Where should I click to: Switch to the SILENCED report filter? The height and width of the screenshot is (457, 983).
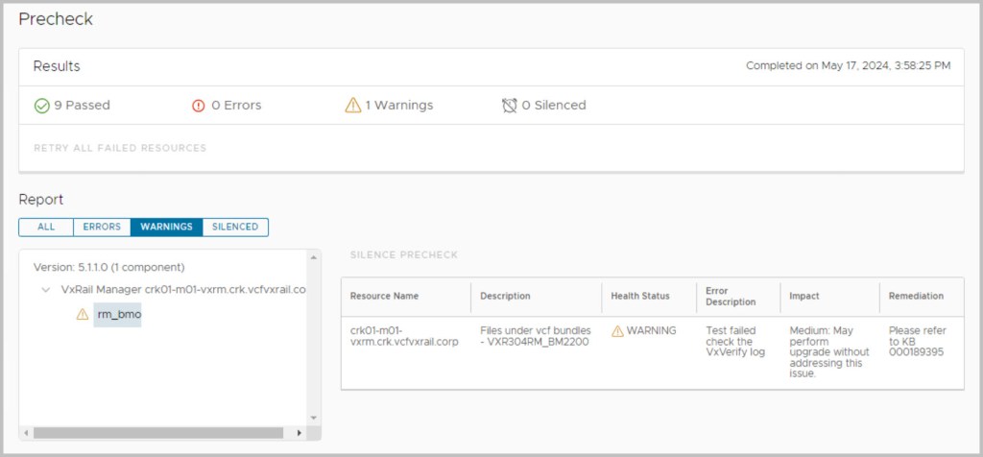[x=235, y=228]
